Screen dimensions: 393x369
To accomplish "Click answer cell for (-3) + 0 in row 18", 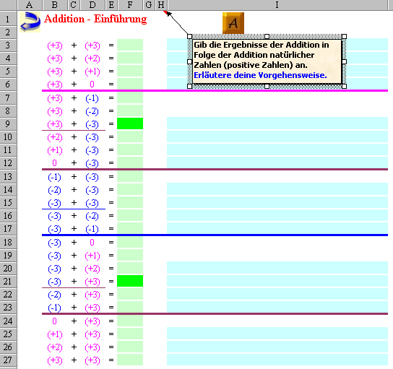I will 130,242.
